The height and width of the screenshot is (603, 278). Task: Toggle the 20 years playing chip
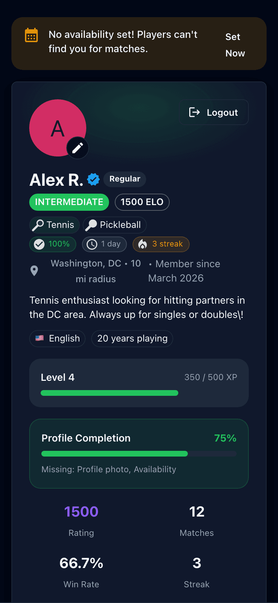(132, 338)
